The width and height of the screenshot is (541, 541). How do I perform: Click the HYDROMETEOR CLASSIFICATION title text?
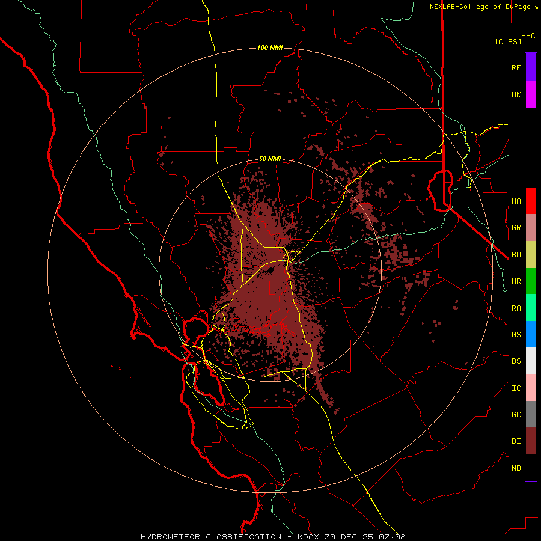(x=211, y=537)
